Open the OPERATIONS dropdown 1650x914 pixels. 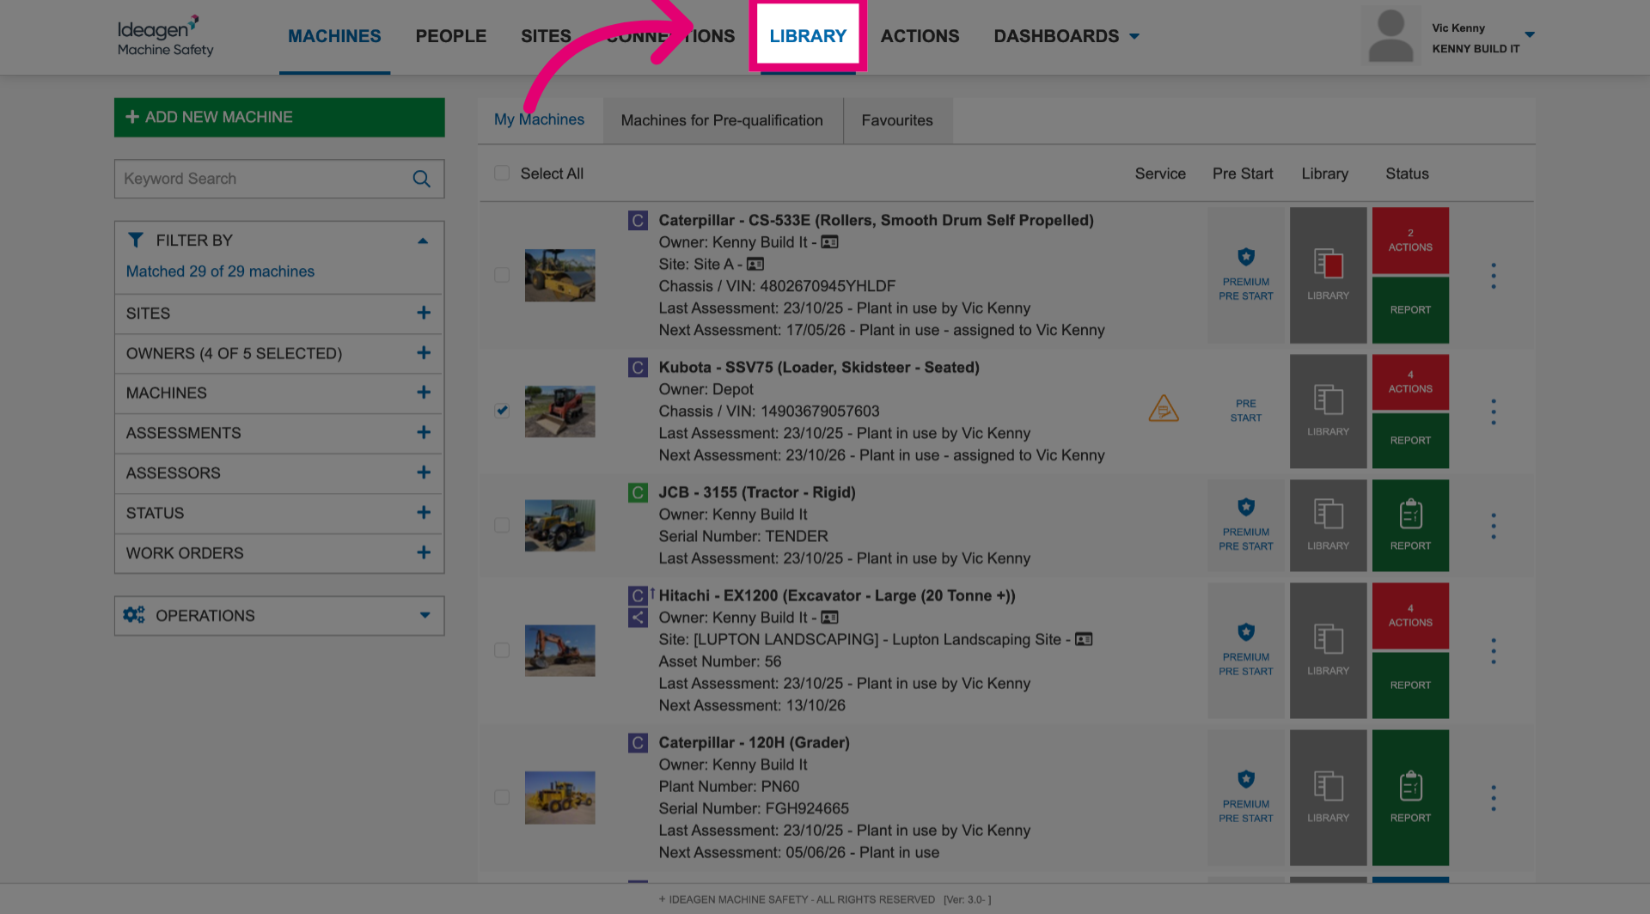pos(279,616)
